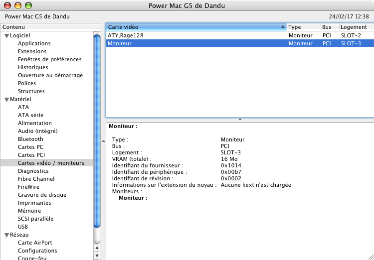Click the 0x0002 revision identifier value
The height and width of the screenshot is (260, 374).
coord(231,178)
